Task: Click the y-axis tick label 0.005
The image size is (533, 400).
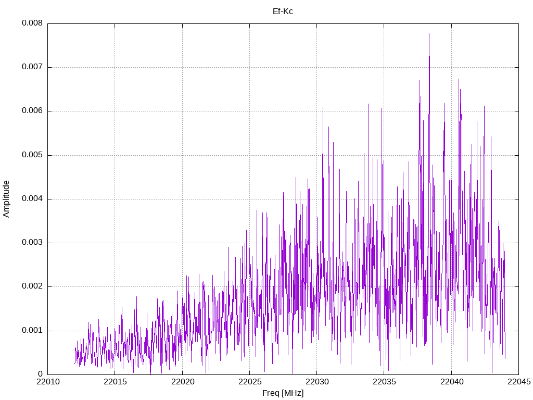Action: (32, 155)
